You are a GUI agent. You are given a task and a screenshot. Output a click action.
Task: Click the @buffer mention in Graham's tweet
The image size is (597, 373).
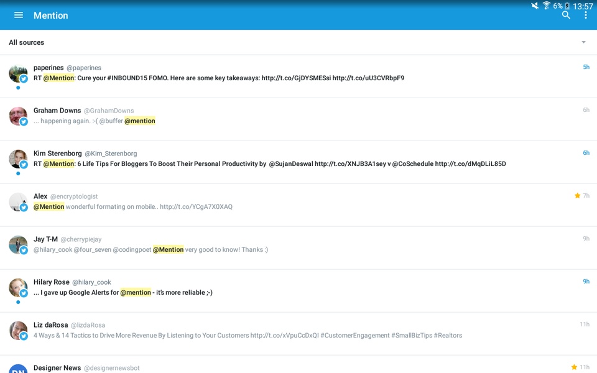[x=111, y=121]
